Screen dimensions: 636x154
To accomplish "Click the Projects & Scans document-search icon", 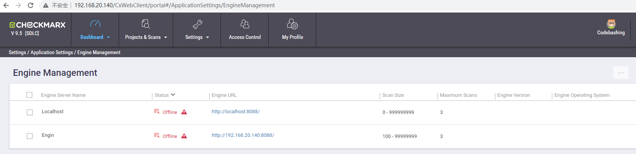I will [x=146, y=24].
